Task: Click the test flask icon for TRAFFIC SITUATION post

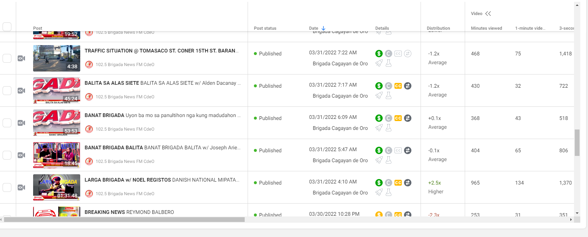Action: 388,63
